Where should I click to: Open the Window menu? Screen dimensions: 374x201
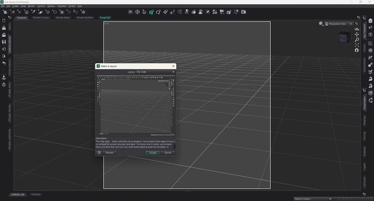[51, 6]
